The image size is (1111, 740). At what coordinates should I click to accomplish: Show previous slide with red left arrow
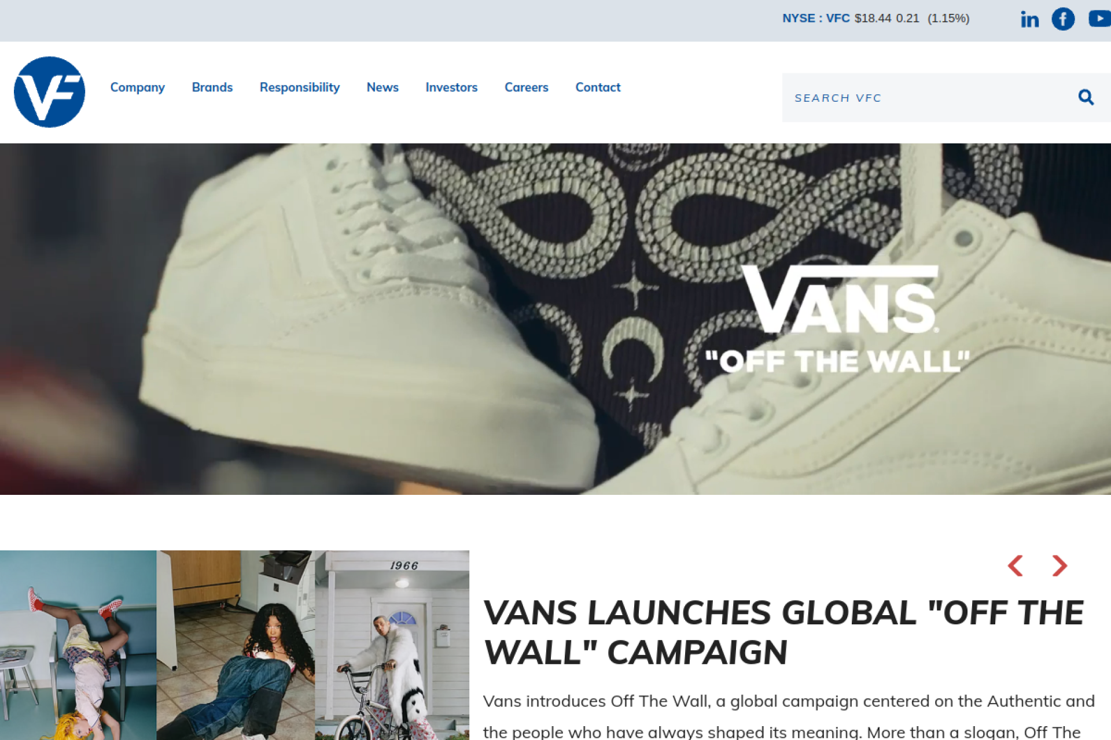(1016, 565)
